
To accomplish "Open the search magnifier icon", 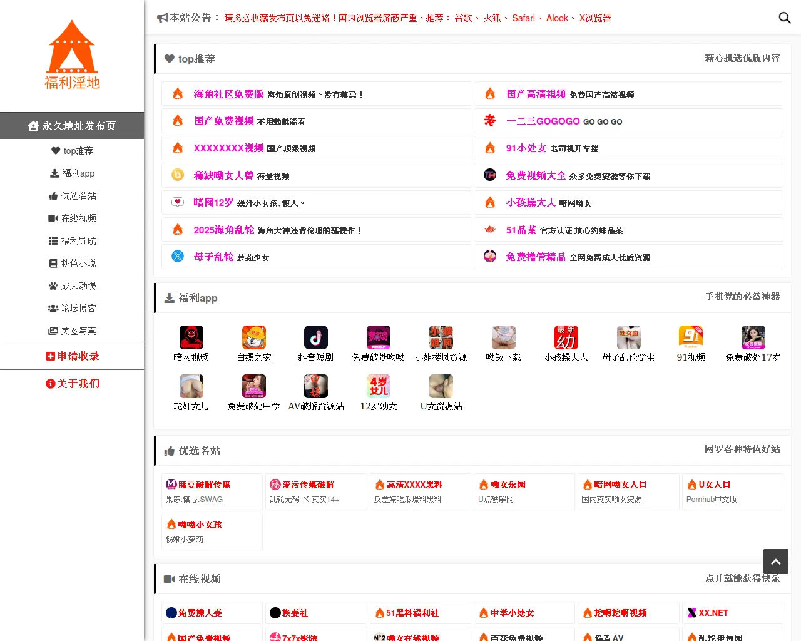I will click(785, 18).
